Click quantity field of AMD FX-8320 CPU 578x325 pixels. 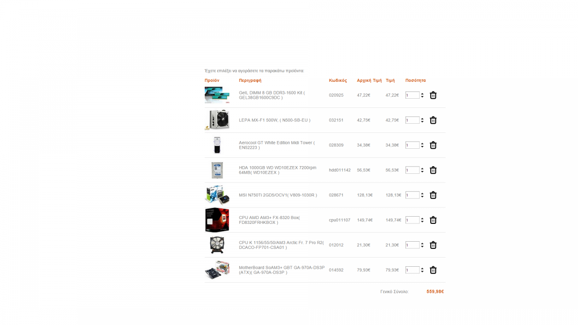coord(412,220)
